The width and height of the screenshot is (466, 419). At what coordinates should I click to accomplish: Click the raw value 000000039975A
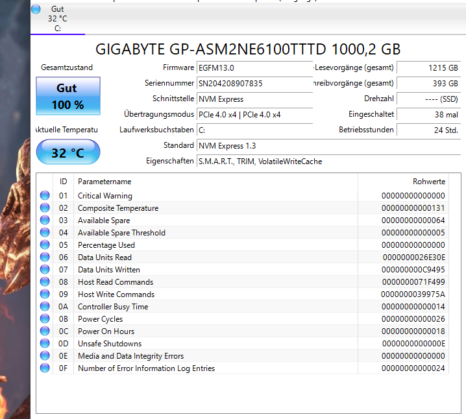click(x=413, y=294)
